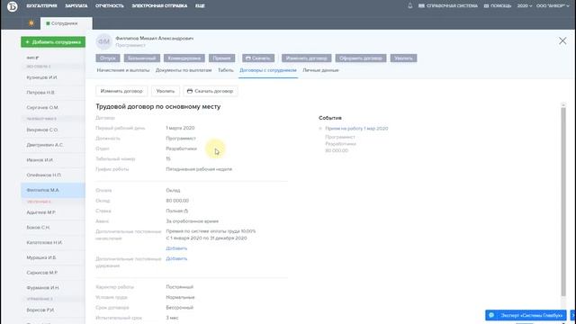Expand the 2020 year dropdown
Screen dimensions: 576x324
coord(524,6)
